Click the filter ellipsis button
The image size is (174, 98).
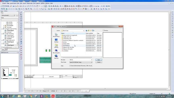(x=17, y=15)
